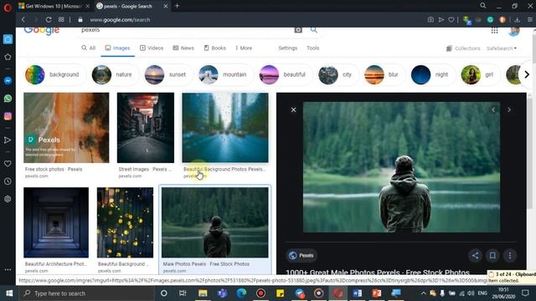This screenshot has width=536, height=301.
Task: Select the street images thumbnail
Action: 146,128
